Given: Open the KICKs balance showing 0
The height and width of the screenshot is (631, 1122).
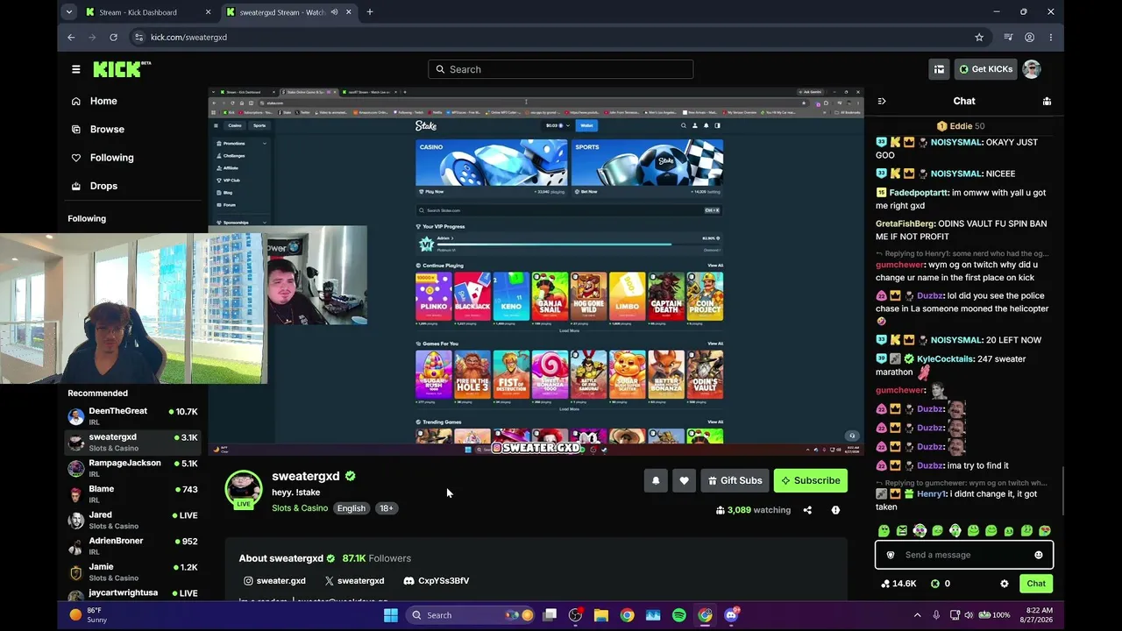Looking at the screenshot, I should point(941,584).
